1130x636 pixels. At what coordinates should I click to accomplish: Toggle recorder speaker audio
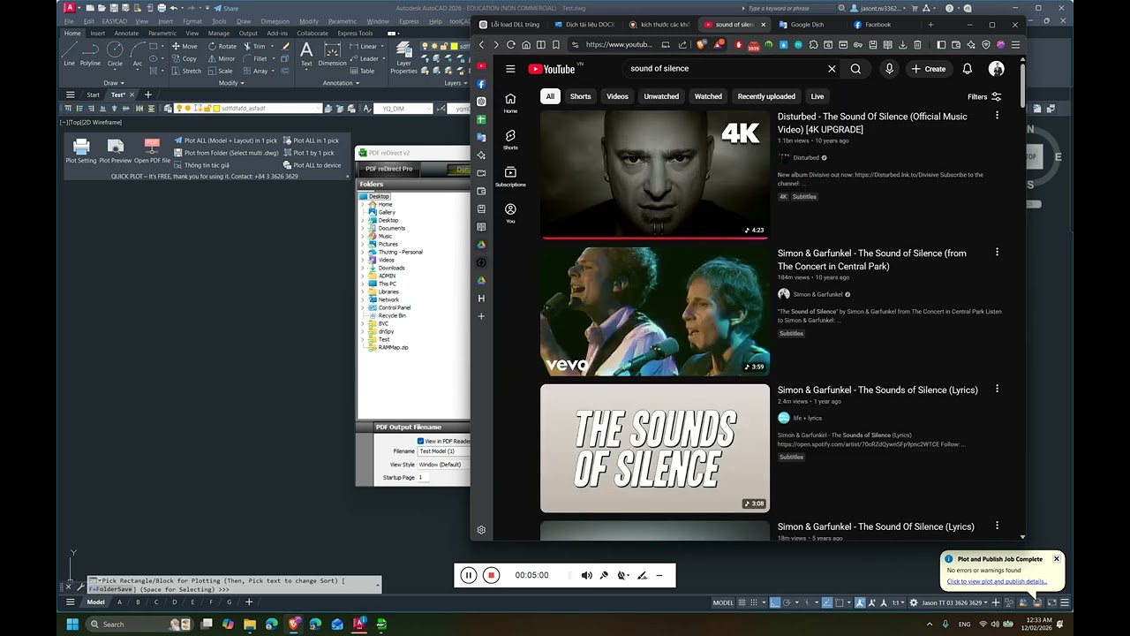(586, 575)
